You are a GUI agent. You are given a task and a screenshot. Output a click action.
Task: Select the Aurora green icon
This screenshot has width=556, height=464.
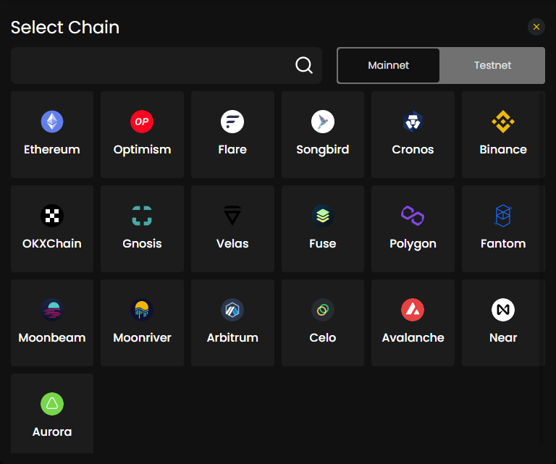[x=52, y=404]
